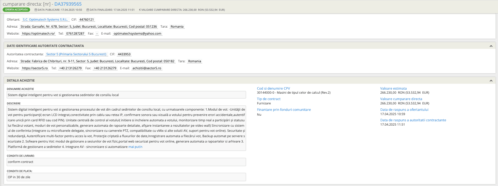
Task: Open S.C. Optimatech Systems S.R.L. link
Action: pyautogui.click(x=45, y=20)
